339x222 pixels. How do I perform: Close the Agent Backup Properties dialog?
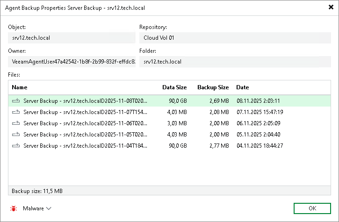tap(331, 7)
